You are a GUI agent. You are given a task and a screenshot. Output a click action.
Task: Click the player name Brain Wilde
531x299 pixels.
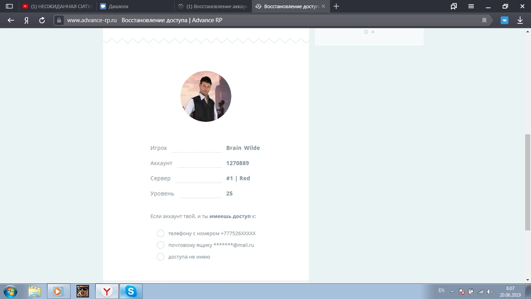click(243, 148)
